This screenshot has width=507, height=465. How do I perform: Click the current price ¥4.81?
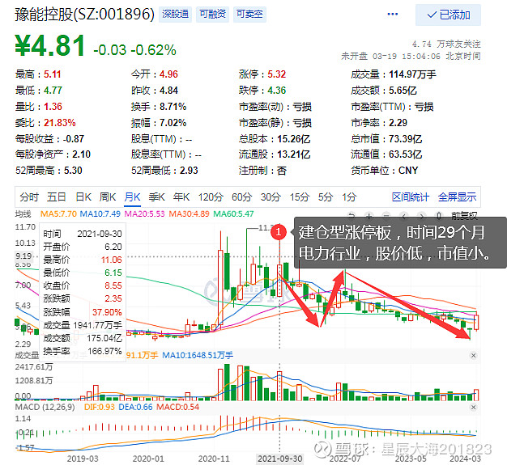50,46
